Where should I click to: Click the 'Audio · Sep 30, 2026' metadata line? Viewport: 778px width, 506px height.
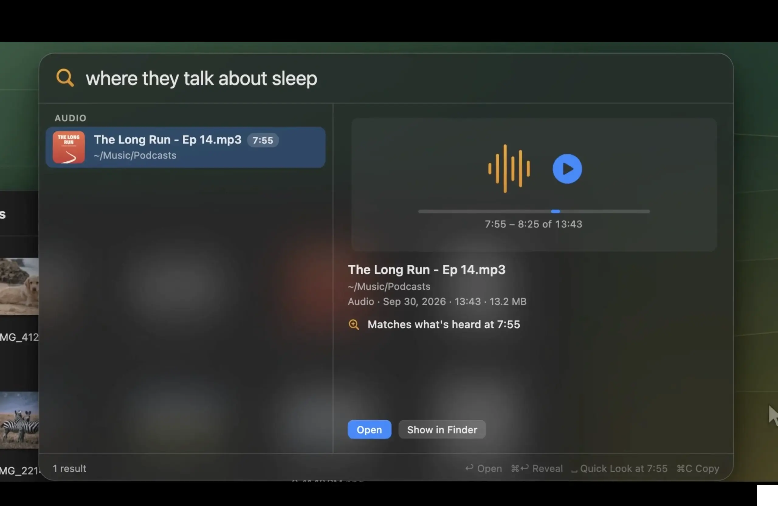tap(437, 301)
